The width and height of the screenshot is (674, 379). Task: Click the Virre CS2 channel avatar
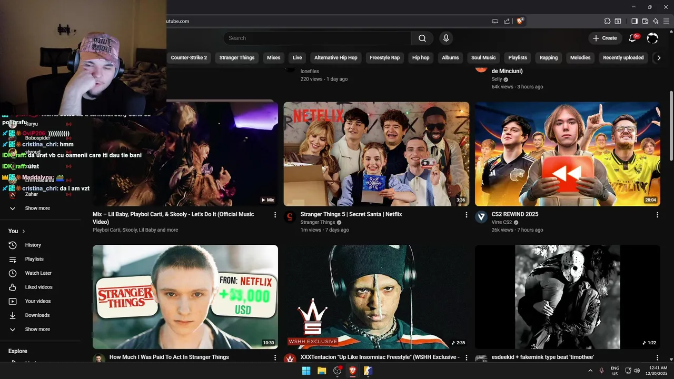(481, 217)
